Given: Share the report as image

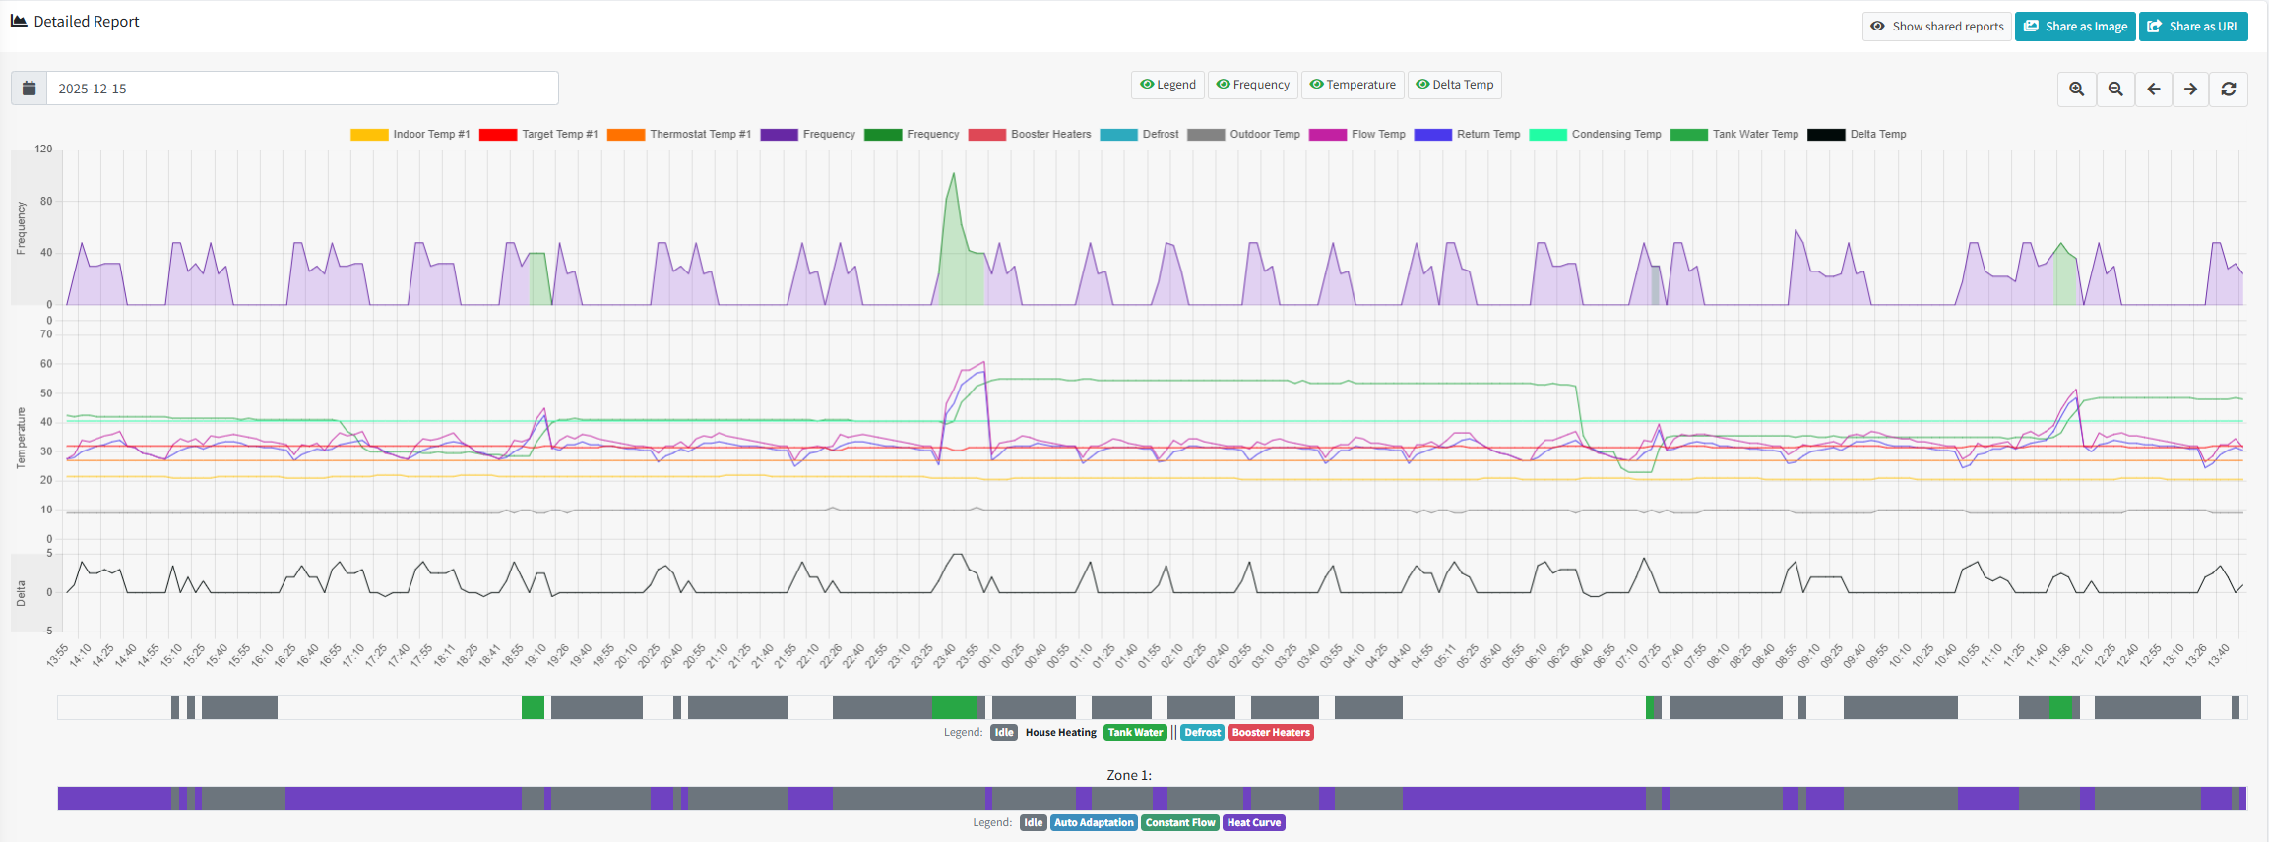Looking at the screenshot, I should (x=2075, y=27).
